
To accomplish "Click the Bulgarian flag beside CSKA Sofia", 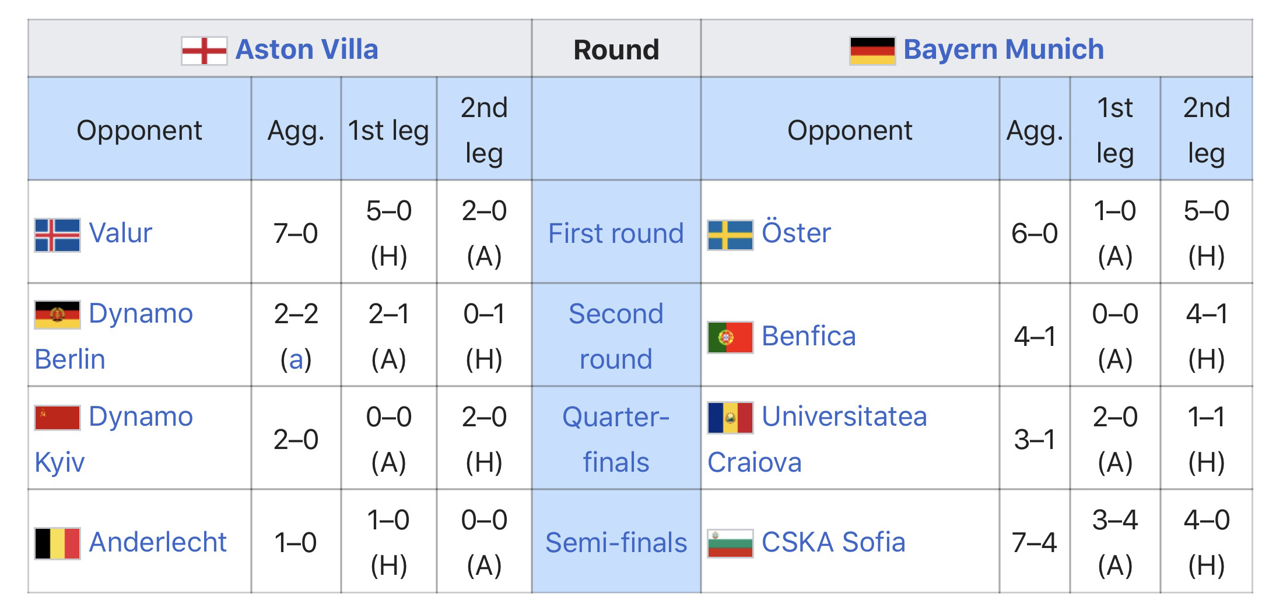I will coord(730,543).
